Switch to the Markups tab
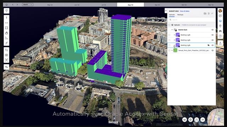227x127 pixels. [x=180, y=15]
